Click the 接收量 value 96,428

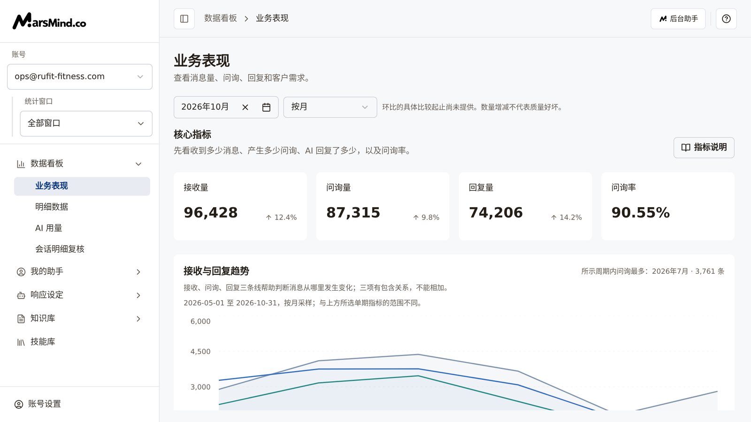coord(211,212)
